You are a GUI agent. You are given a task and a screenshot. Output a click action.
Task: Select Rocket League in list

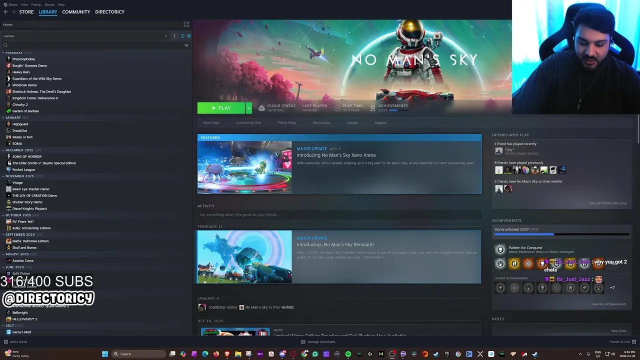[x=23, y=169]
